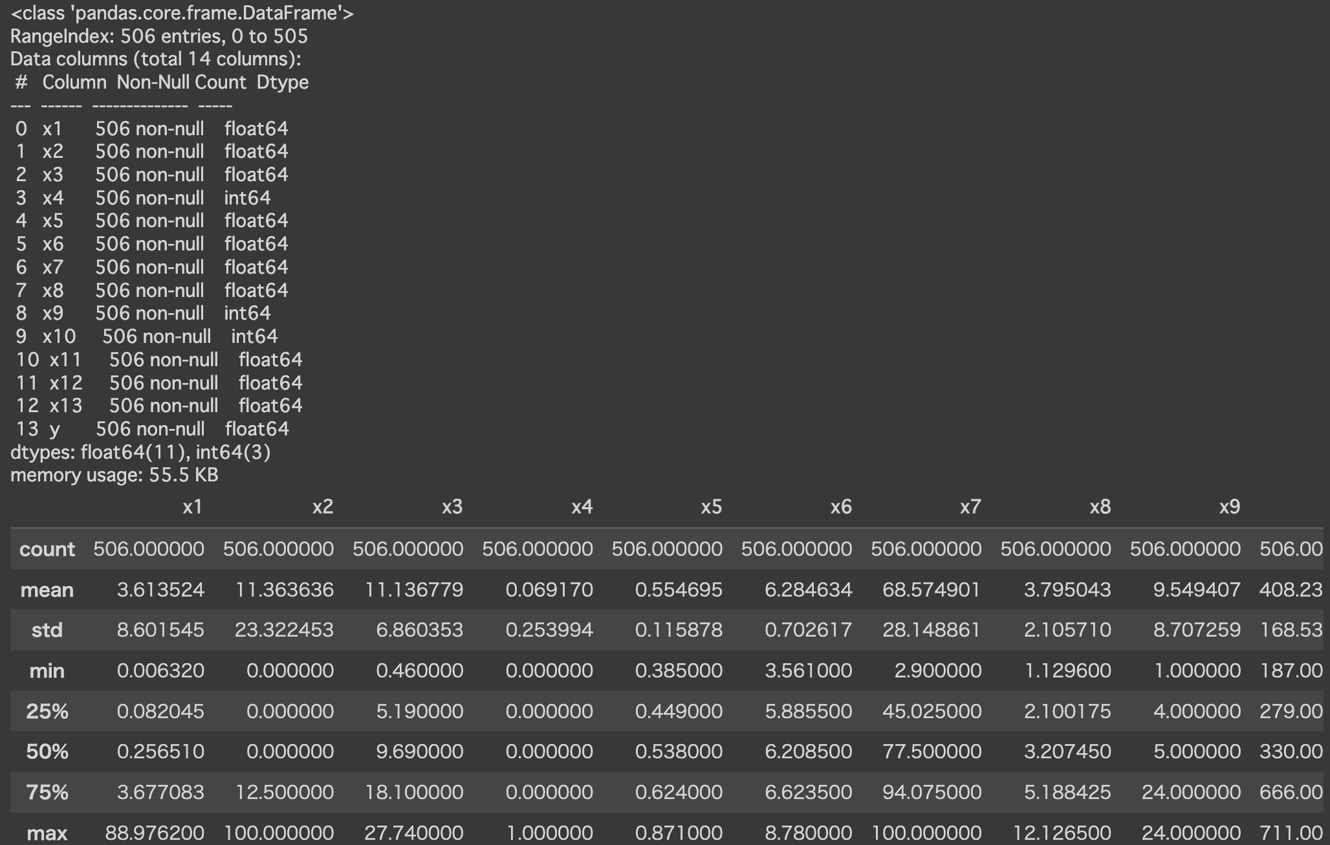Click the x8 column header
Viewport: 1330px width, 845px height.
(x=1100, y=507)
